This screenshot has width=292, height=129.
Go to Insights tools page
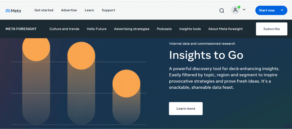[190, 29]
